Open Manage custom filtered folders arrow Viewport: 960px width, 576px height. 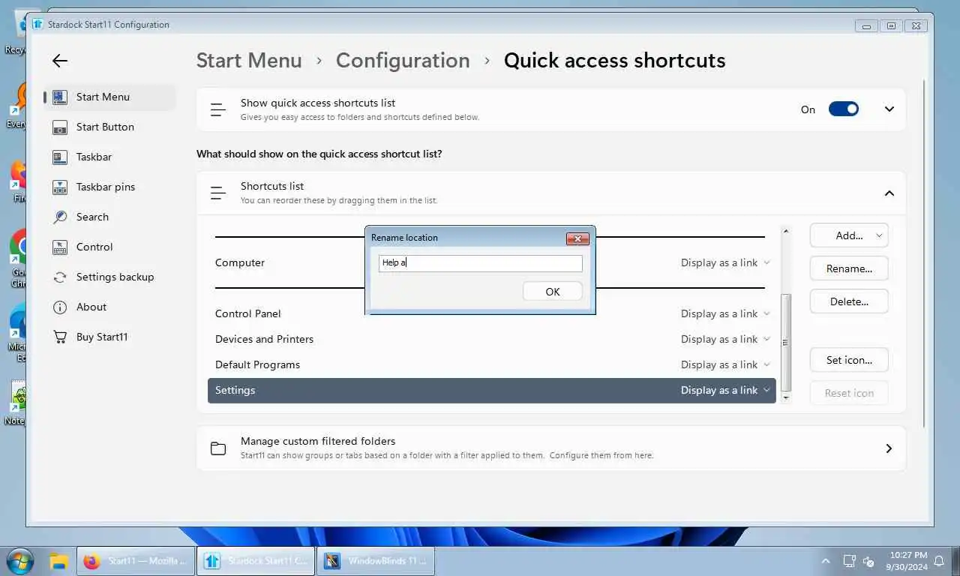click(x=889, y=448)
